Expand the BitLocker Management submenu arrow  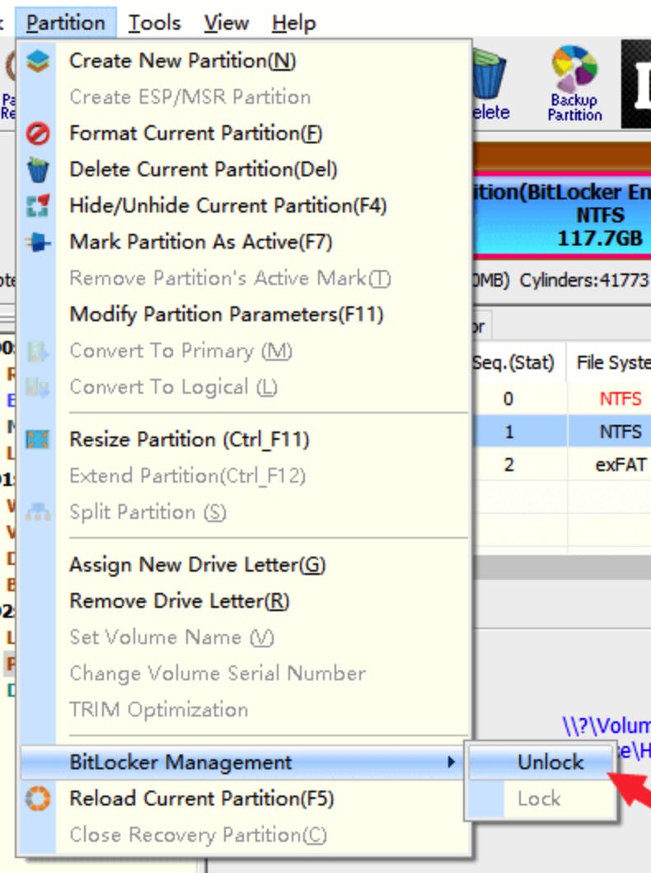[451, 762]
